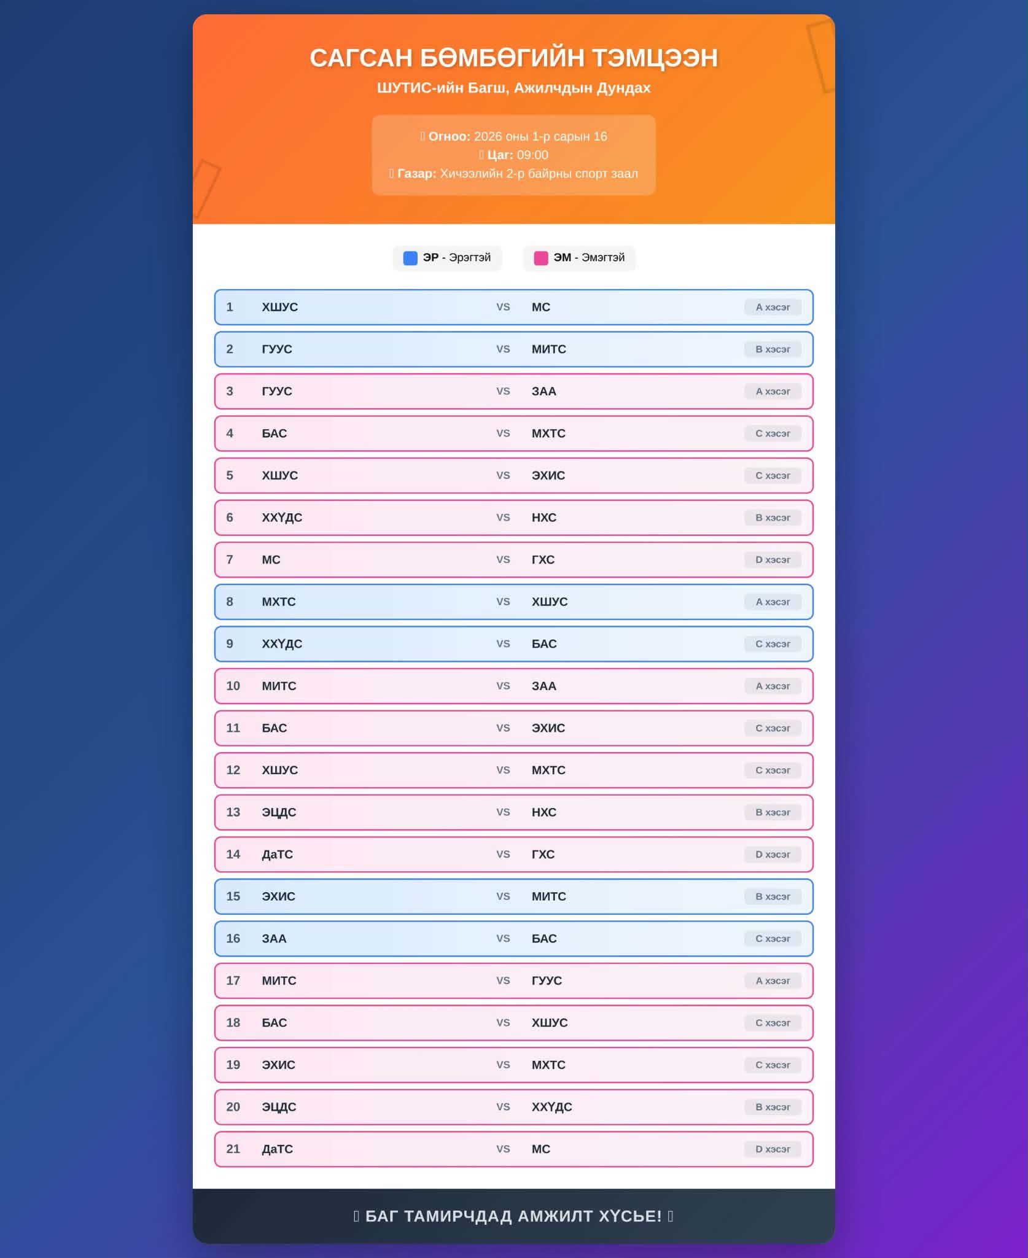Click the footer БАГ ТАМИРЧДАД АМЖИЛТ ХҮСЬЕ text
This screenshot has width=1028, height=1258.
click(513, 1216)
